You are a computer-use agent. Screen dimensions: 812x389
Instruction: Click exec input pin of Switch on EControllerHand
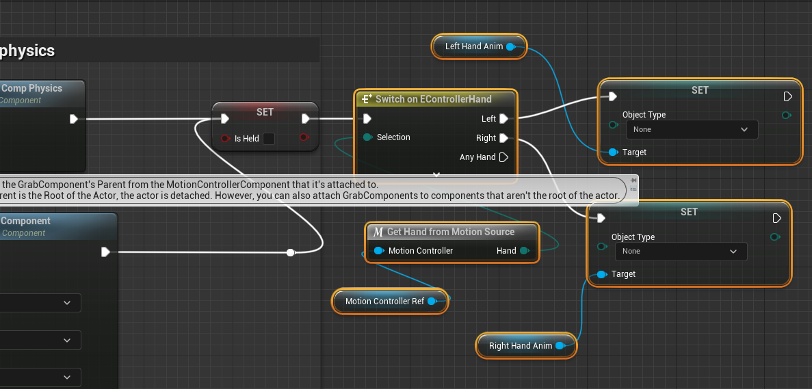tap(367, 119)
